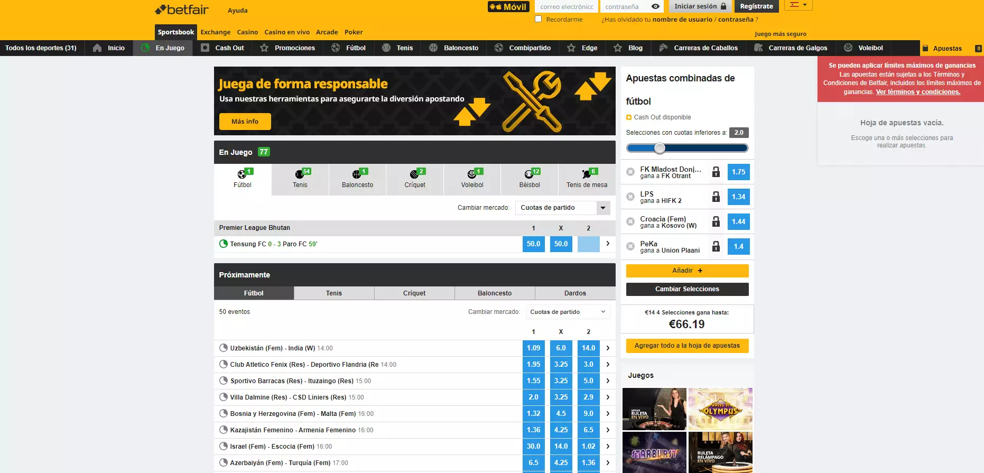This screenshot has height=473, width=984.
Task: Click Más info on responsible gaming banner
Action: [245, 122]
